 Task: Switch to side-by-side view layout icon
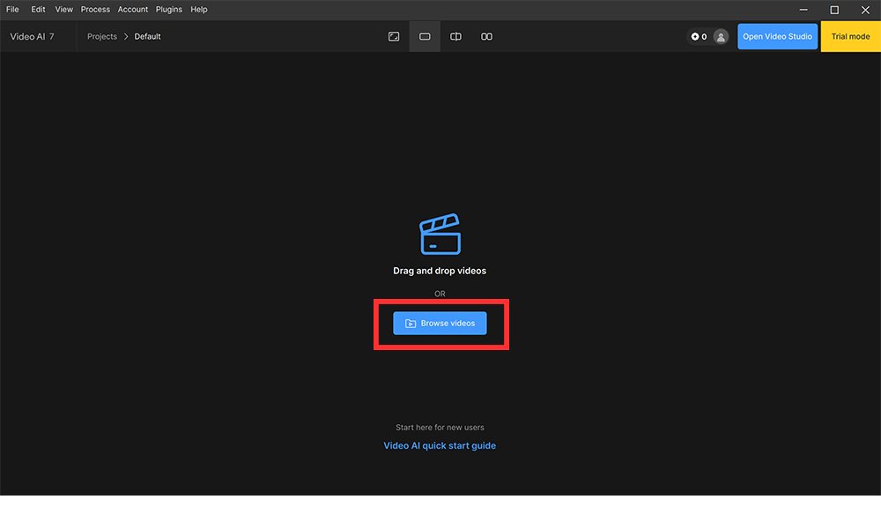[x=486, y=37]
